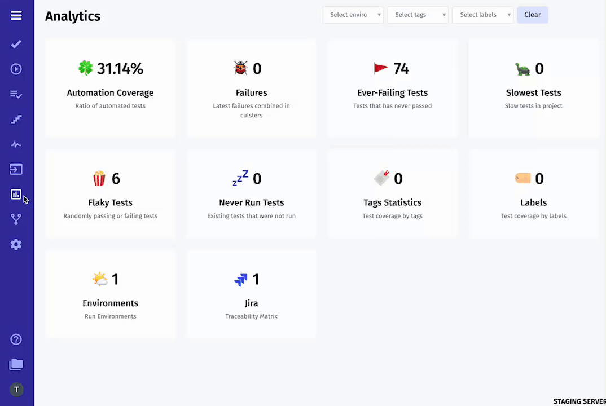This screenshot has width=606, height=406.
Task: Click the checkmark Tests icon in the sidebar
Action: click(16, 45)
